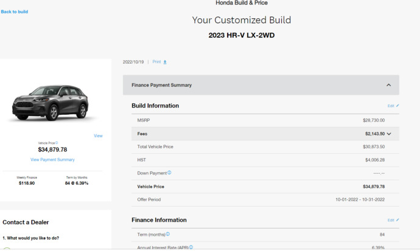Click the HST amount $4,006.28
This screenshot has height=251, width=420.
coord(375,160)
